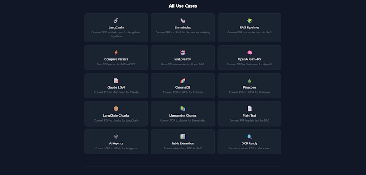The image size is (366, 175).
Task: Click 'Convert PDF to plain text for RAG'
Action: point(249,121)
